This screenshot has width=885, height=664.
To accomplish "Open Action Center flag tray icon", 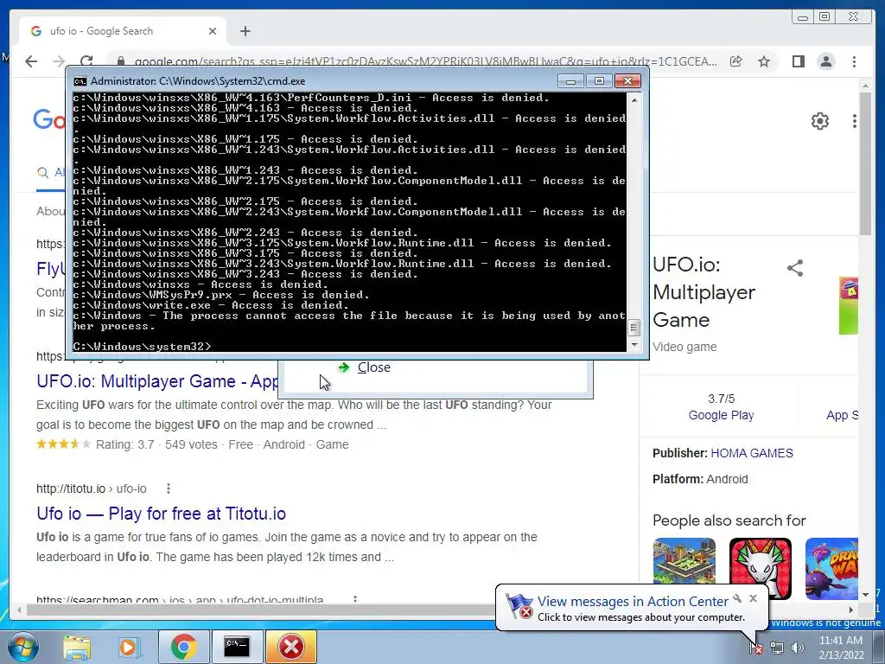I will [x=755, y=648].
